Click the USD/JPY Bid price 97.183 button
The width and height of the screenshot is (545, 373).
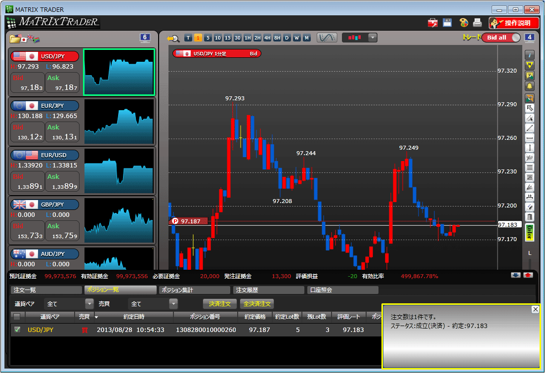click(x=28, y=83)
